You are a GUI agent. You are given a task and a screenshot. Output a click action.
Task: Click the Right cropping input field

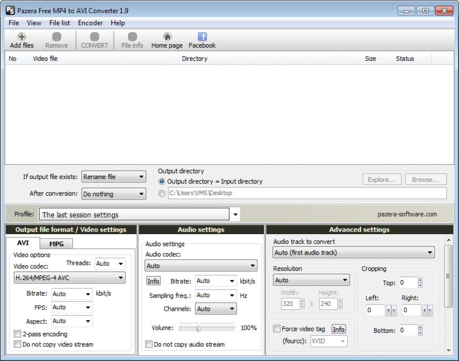pyautogui.click(x=411, y=310)
